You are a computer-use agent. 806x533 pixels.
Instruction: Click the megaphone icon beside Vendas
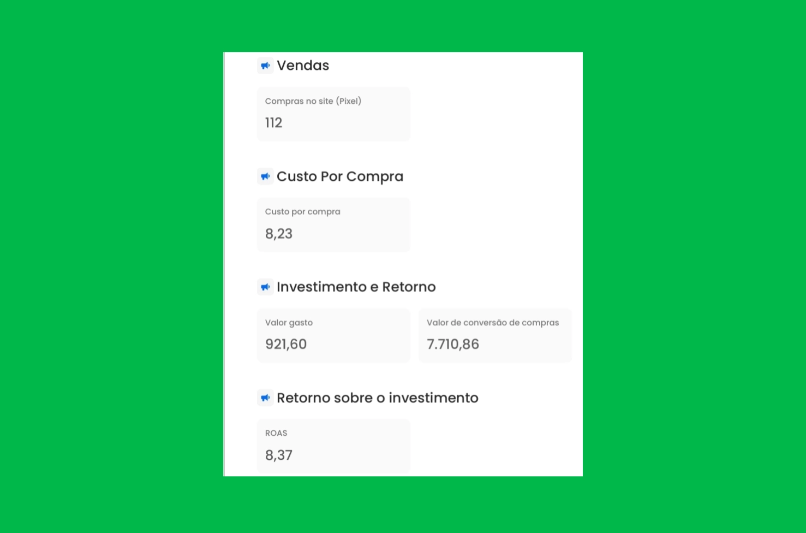(x=265, y=66)
